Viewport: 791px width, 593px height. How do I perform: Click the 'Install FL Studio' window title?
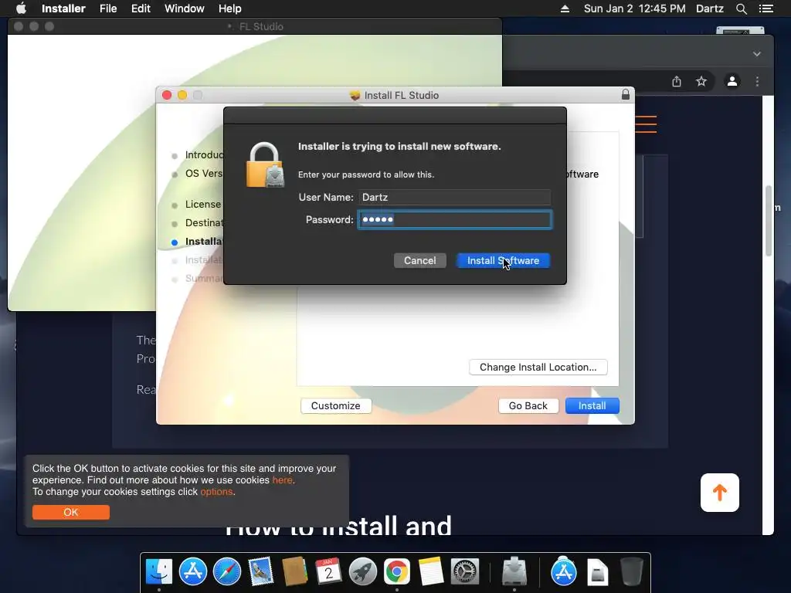point(402,95)
